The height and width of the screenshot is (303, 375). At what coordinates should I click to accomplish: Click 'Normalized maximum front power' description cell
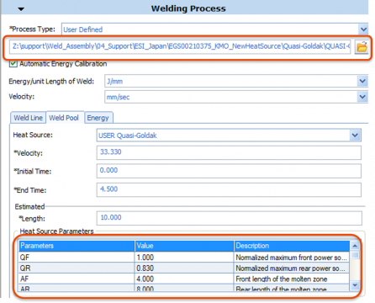click(x=292, y=257)
